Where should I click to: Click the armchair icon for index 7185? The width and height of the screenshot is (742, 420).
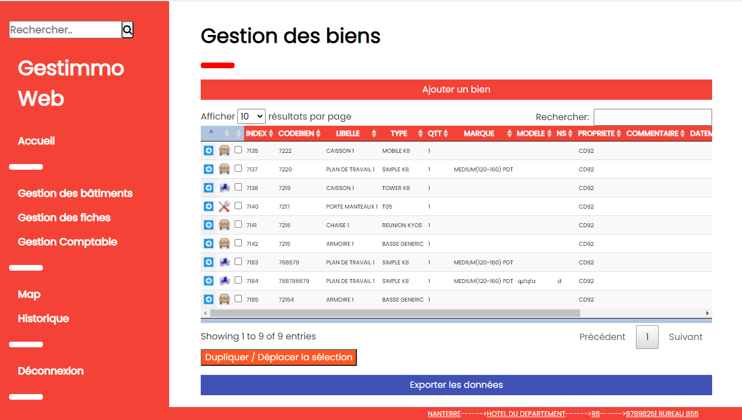click(x=224, y=299)
